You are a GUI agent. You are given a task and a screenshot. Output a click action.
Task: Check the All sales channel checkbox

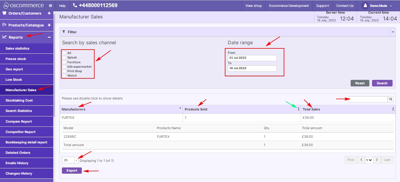click(x=64, y=53)
